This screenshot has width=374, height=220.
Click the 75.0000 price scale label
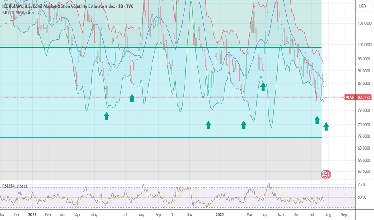(364, 125)
